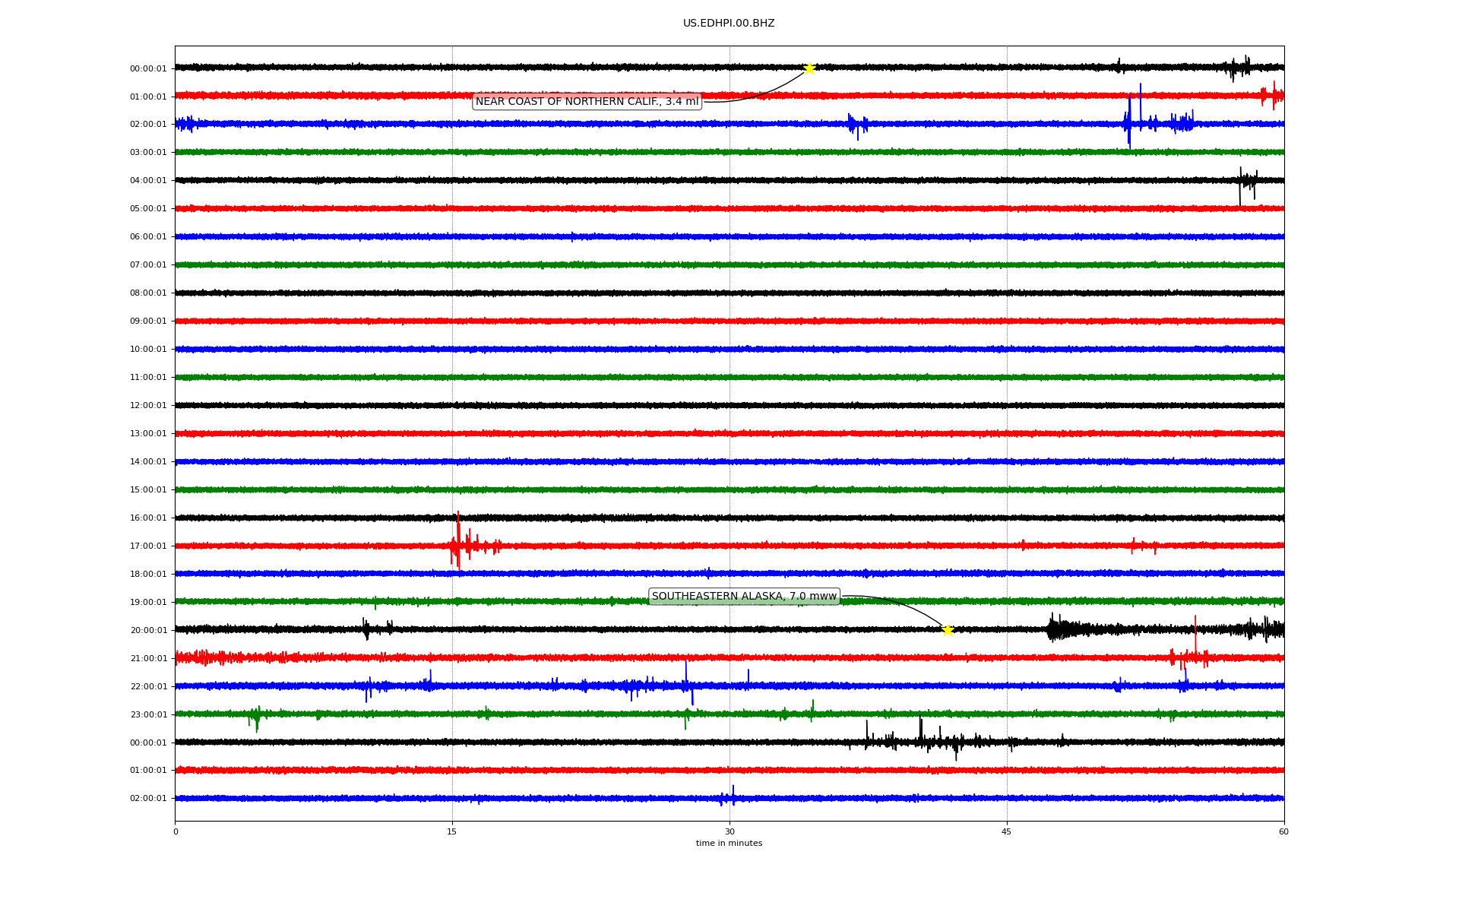
Task: Click the 06:00:01 row time label
Action: pyautogui.click(x=148, y=237)
